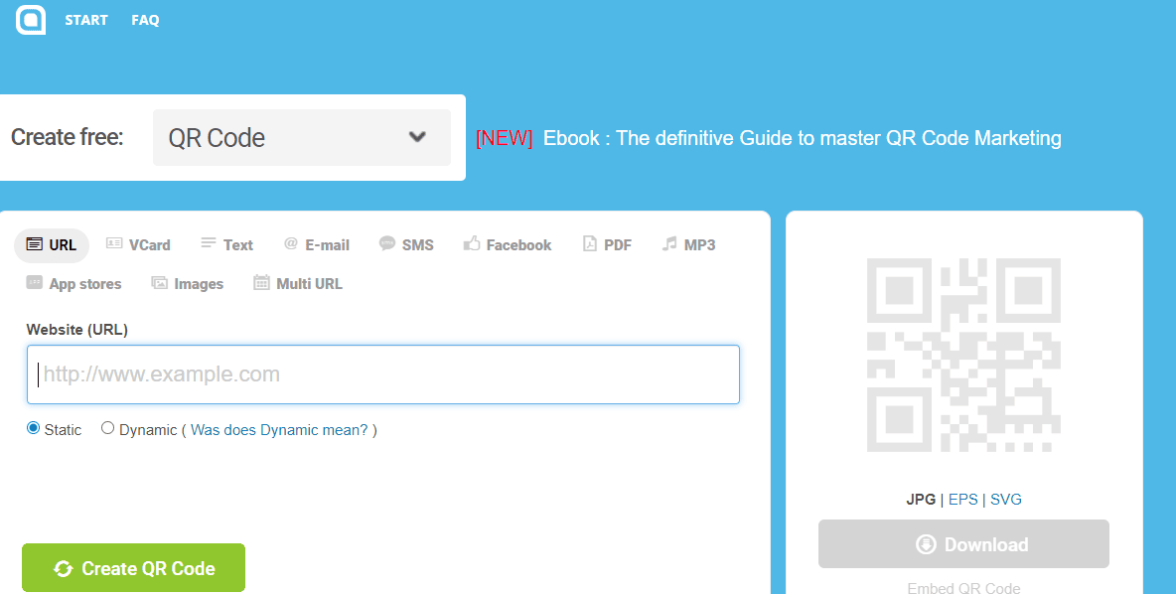Click the green Create QR Code button

132,567
